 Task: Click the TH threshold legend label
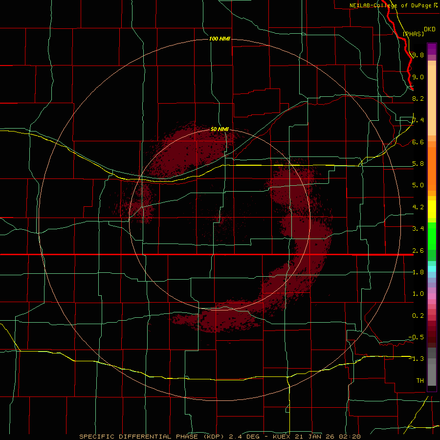click(420, 380)
